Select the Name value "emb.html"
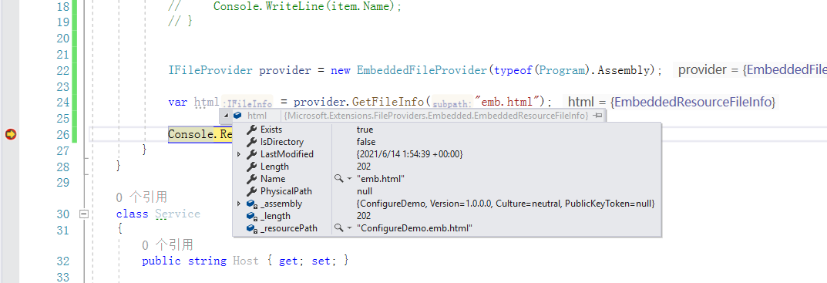Viewport: 827px width, 283px height. [381, 179]
